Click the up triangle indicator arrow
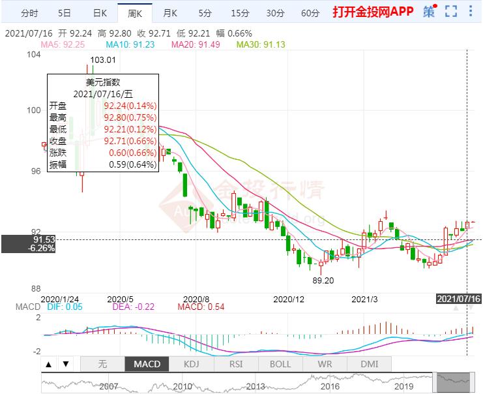Viewport: 483px width, 394px height. pyautogui.click(x=49, y=364)
